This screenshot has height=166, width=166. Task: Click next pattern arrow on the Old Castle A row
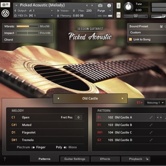pyautogui.click(x=161, y=118)
